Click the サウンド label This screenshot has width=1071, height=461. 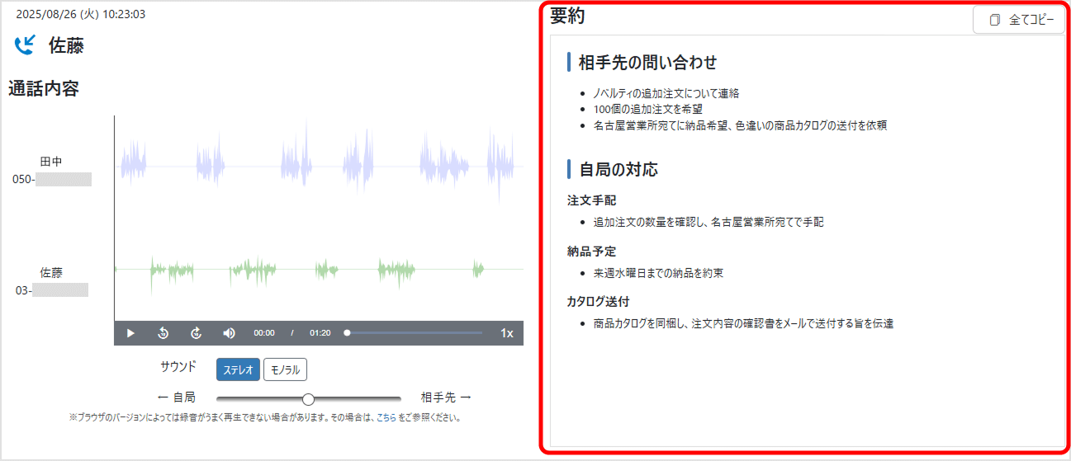[179, 366]
